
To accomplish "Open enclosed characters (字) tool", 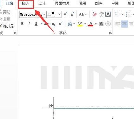I will point(108,24).
